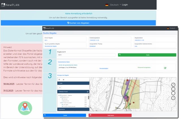Open the Suche Abgabe page heading

point(50,33)
